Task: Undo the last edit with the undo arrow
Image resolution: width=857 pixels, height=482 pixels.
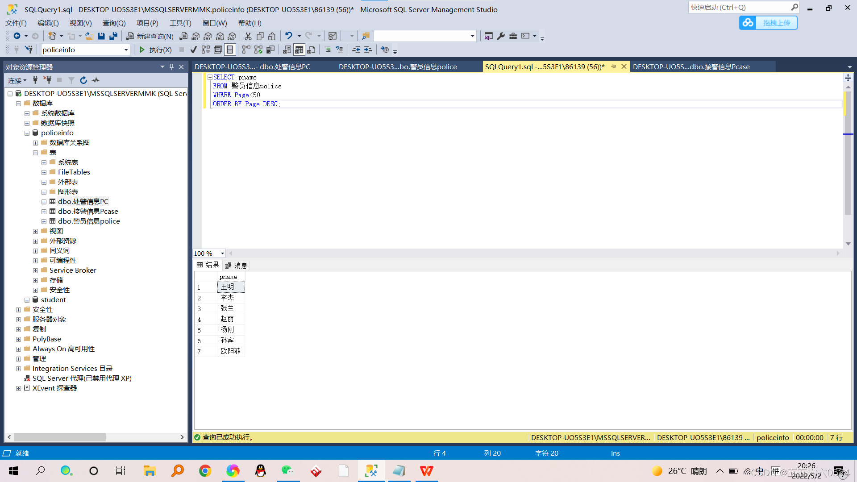Action: tap(288, 36)
